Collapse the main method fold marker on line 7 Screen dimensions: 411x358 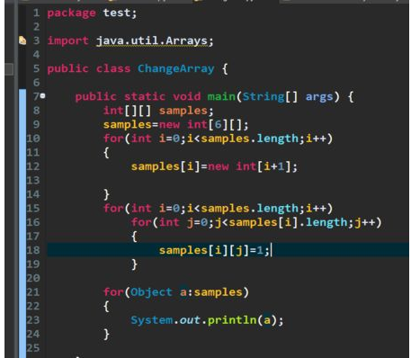click(x=43, y=96)
